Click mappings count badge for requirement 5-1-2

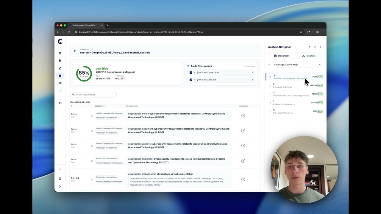(243, 161)
